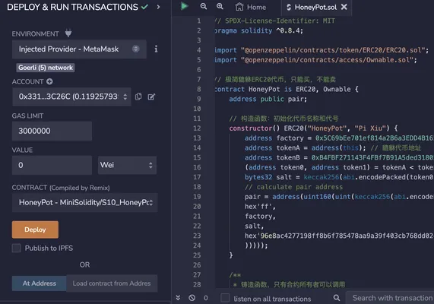Open the Wei unit dropdown

[128, 165]
